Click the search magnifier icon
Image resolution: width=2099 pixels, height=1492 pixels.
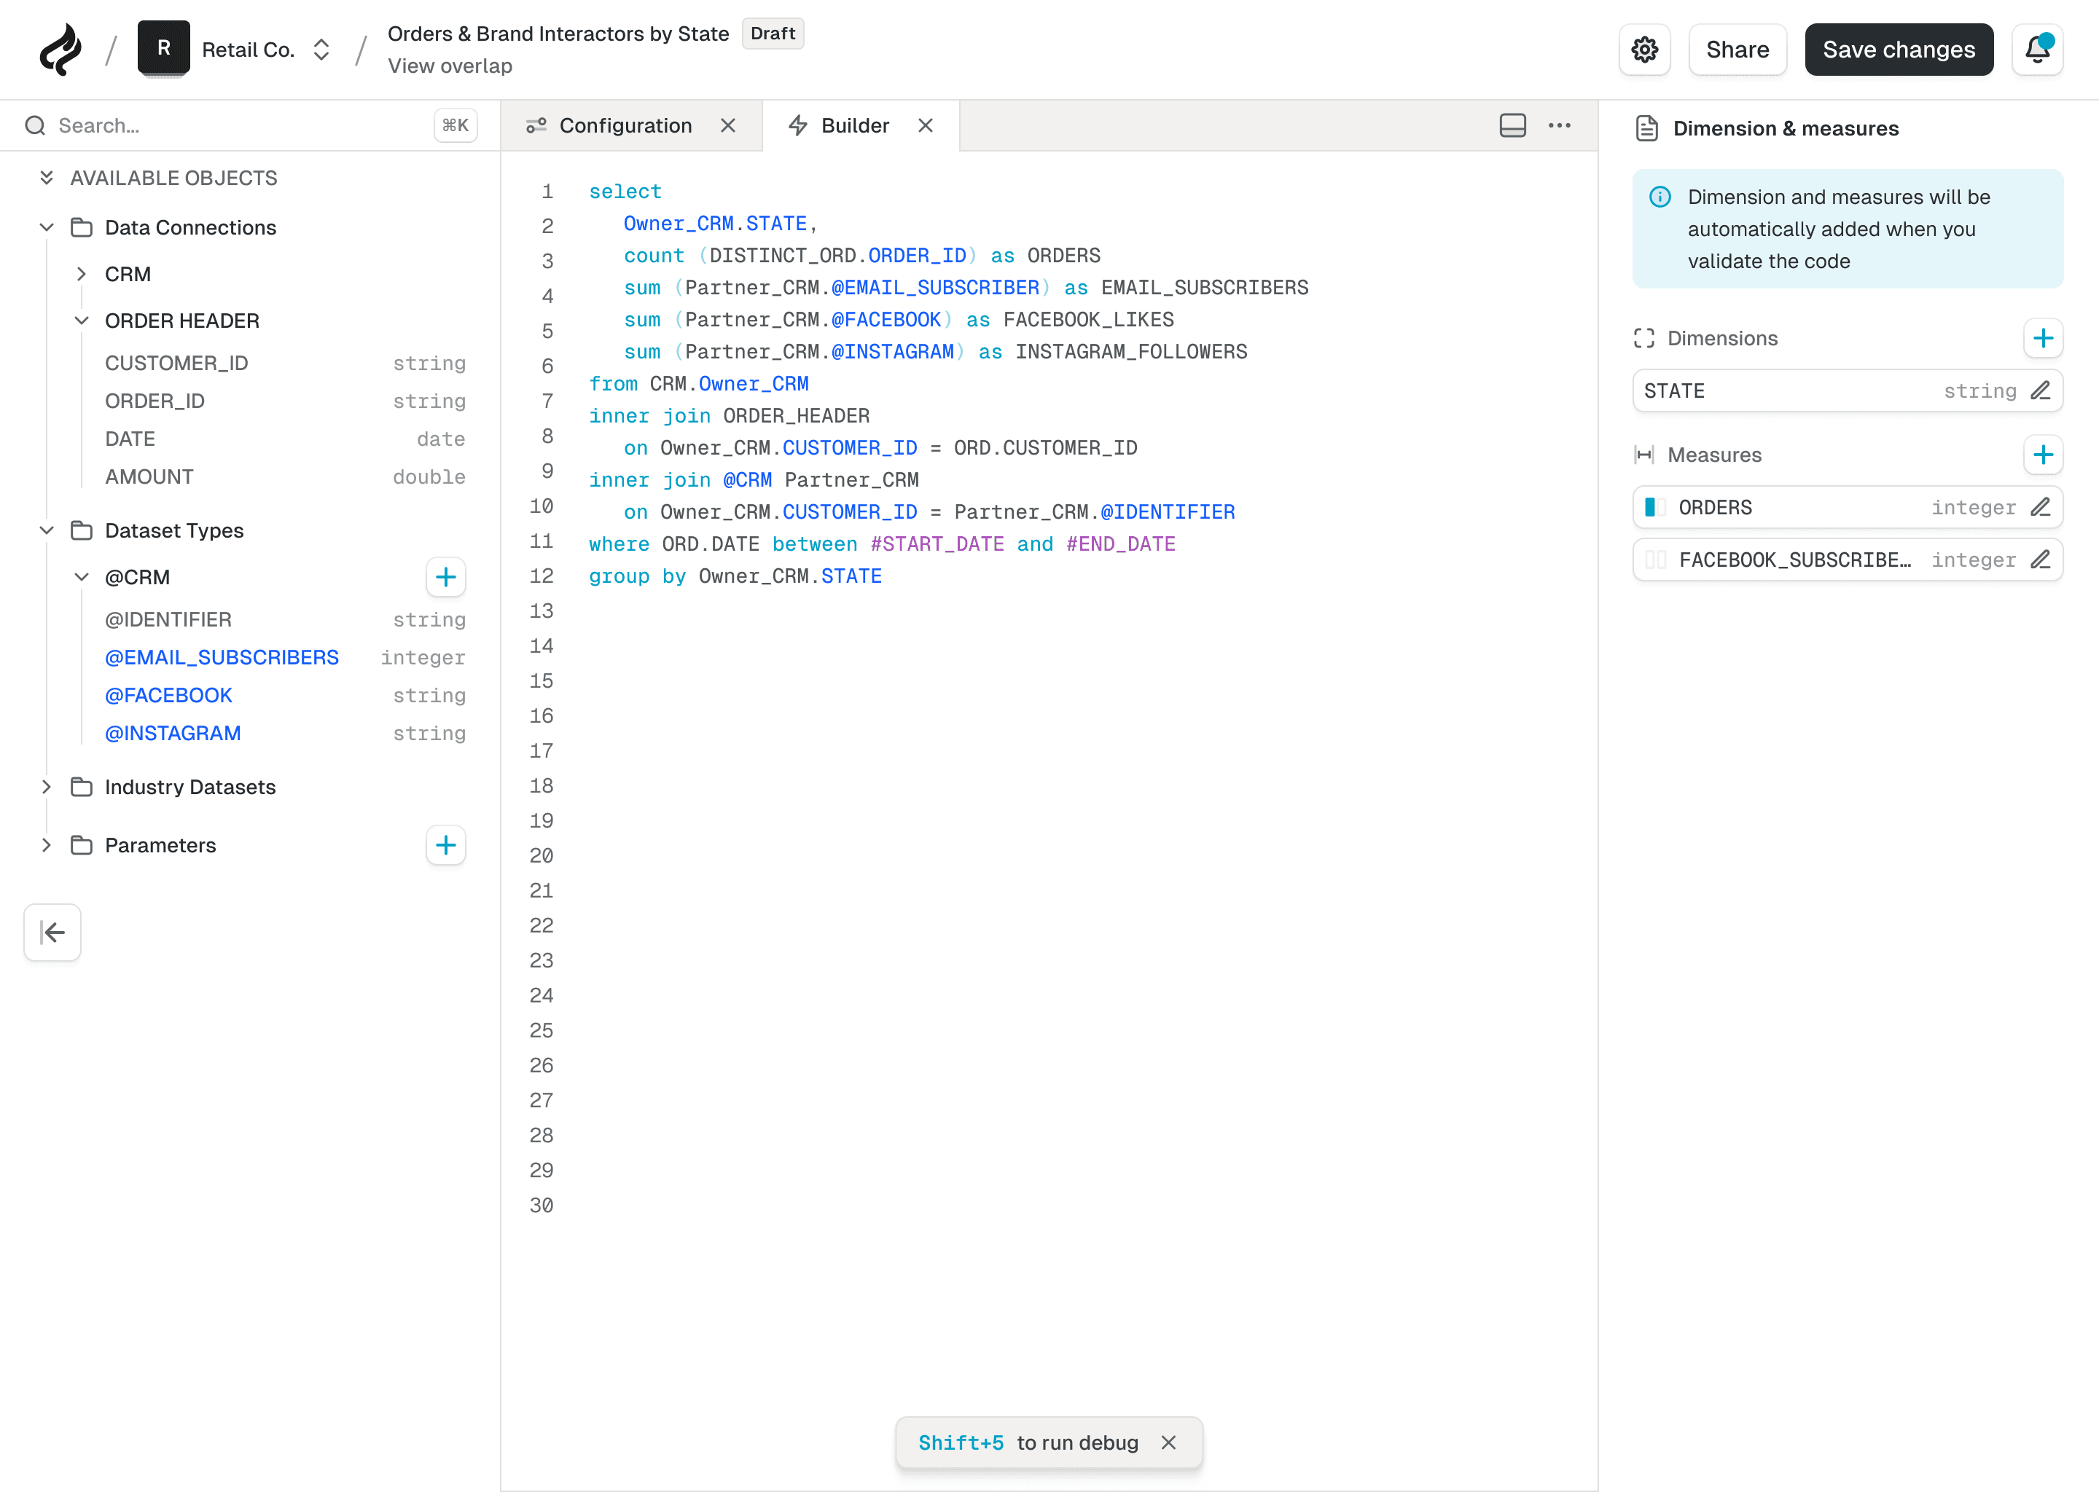tap(35, 126)
